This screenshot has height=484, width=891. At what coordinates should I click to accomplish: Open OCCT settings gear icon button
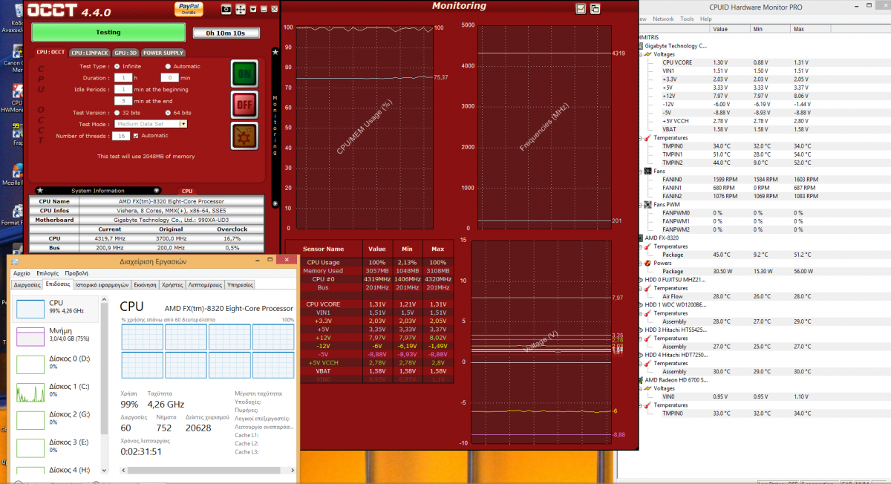244,136
